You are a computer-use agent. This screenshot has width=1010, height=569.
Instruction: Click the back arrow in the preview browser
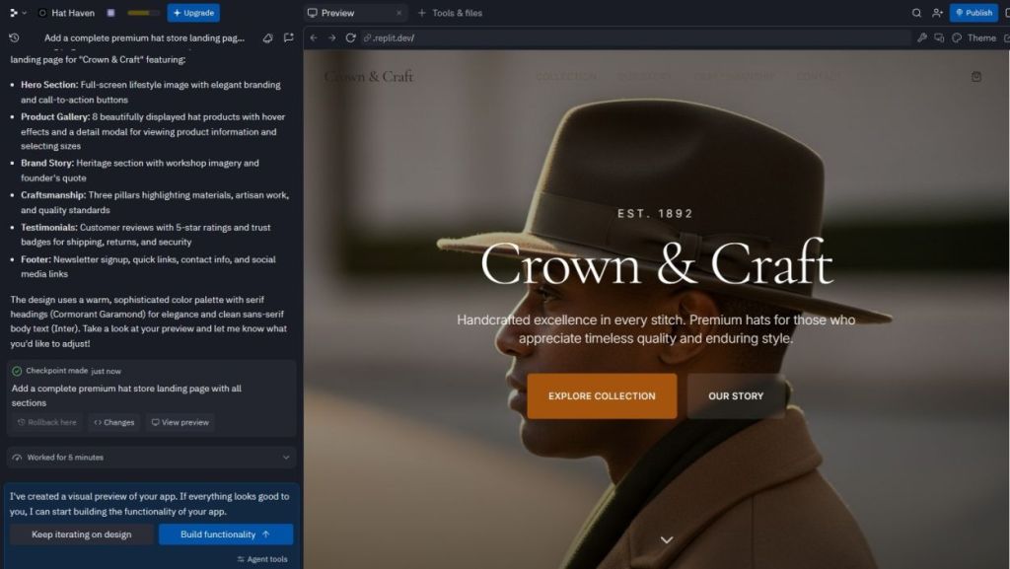(314, 36)
